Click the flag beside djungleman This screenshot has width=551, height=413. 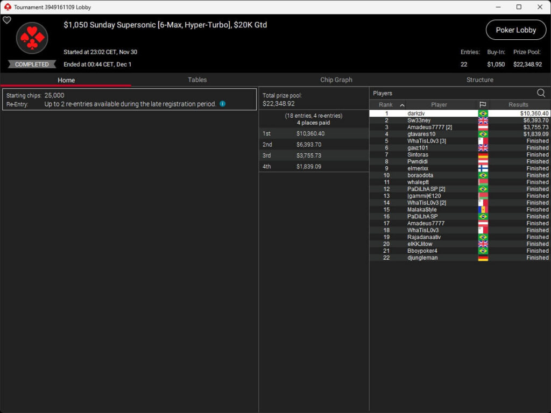tap(483, 258)
